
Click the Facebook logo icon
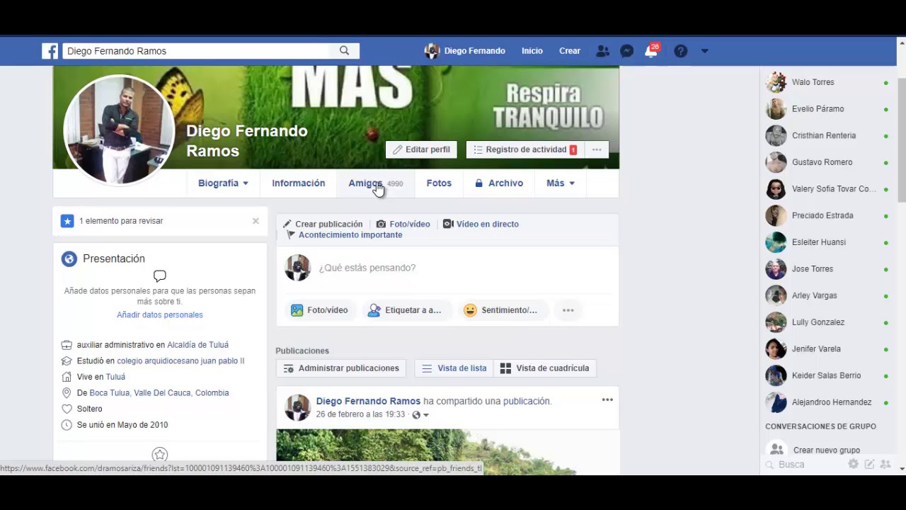click(x=50, y=51)
